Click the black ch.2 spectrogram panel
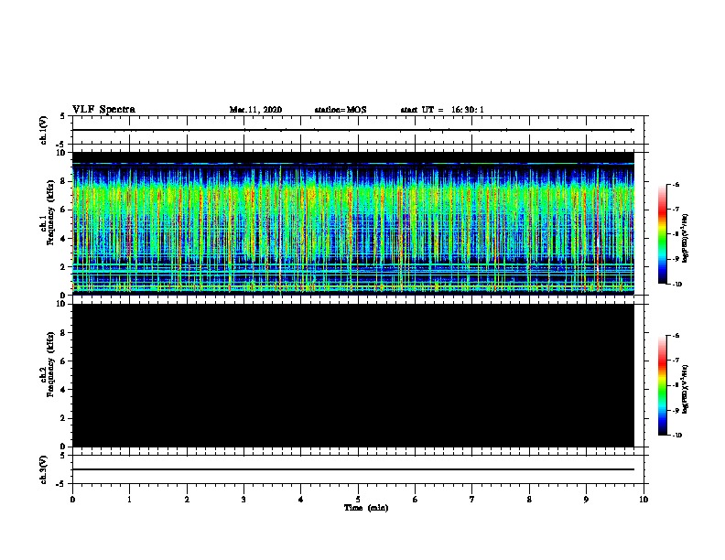725x560 pixels. point(353,375)
